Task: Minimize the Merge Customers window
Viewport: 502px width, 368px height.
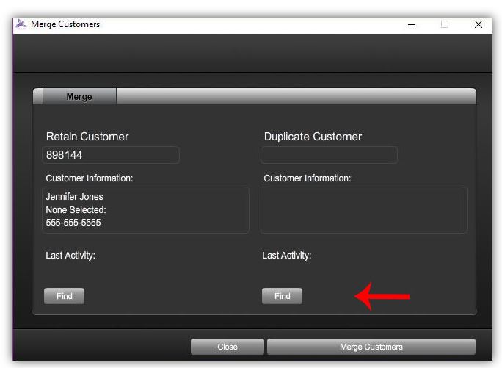Action: [x=412, y=24]
